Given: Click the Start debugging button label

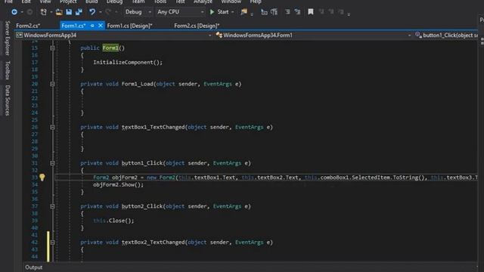Looking at the screenshot, I should 223,12.
